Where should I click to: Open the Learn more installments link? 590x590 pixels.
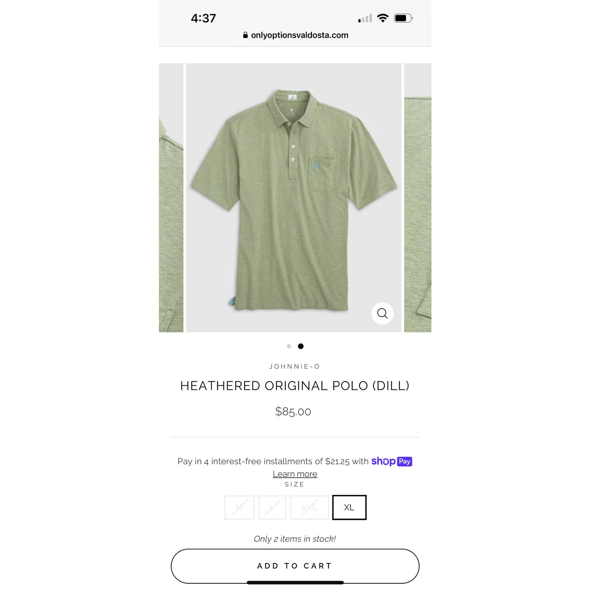tap(295, 474)
